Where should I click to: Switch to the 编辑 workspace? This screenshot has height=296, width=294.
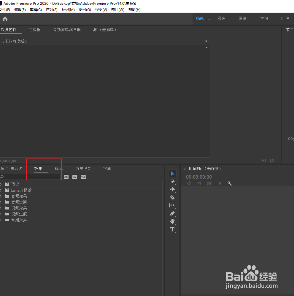tap(200, 18)
